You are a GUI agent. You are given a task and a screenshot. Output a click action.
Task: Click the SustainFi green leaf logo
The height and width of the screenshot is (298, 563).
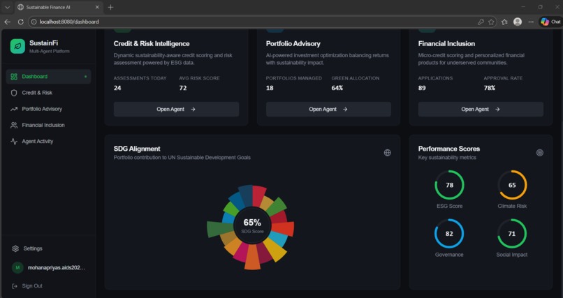tap(17, 46)
